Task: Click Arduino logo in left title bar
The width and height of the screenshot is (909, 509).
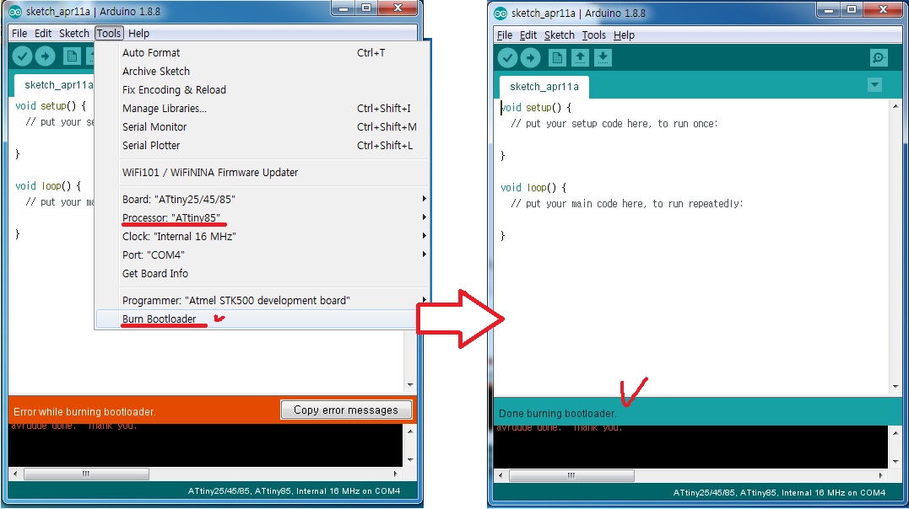Action: click(x=15, y=12)
